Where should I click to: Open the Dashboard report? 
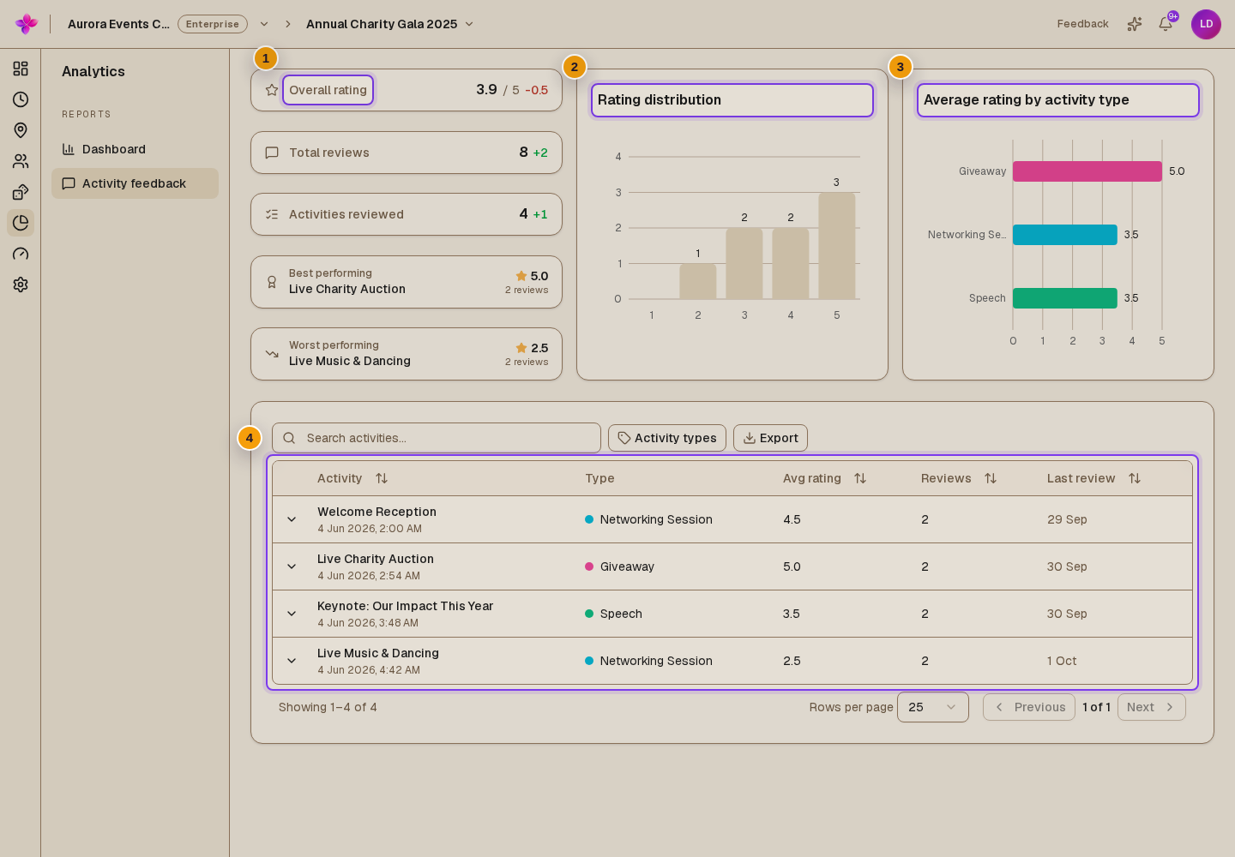pyautogui.click(x=135, y=149)
